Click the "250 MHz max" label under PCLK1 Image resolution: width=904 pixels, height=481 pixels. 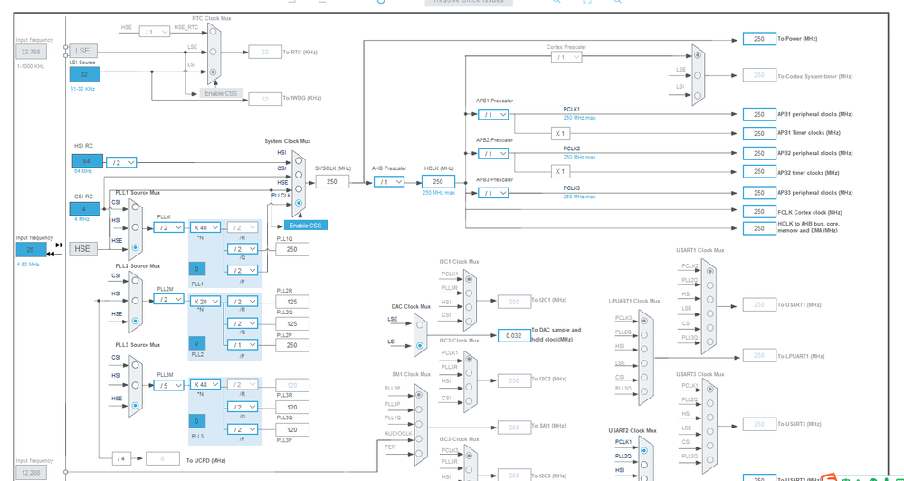(x=579, y=118)
